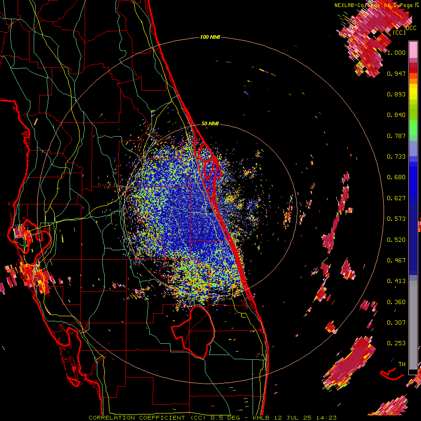The width and height of the screenshot is (421, 421).
Task: Select the 0.573 legend value
Action: [396, 219]
